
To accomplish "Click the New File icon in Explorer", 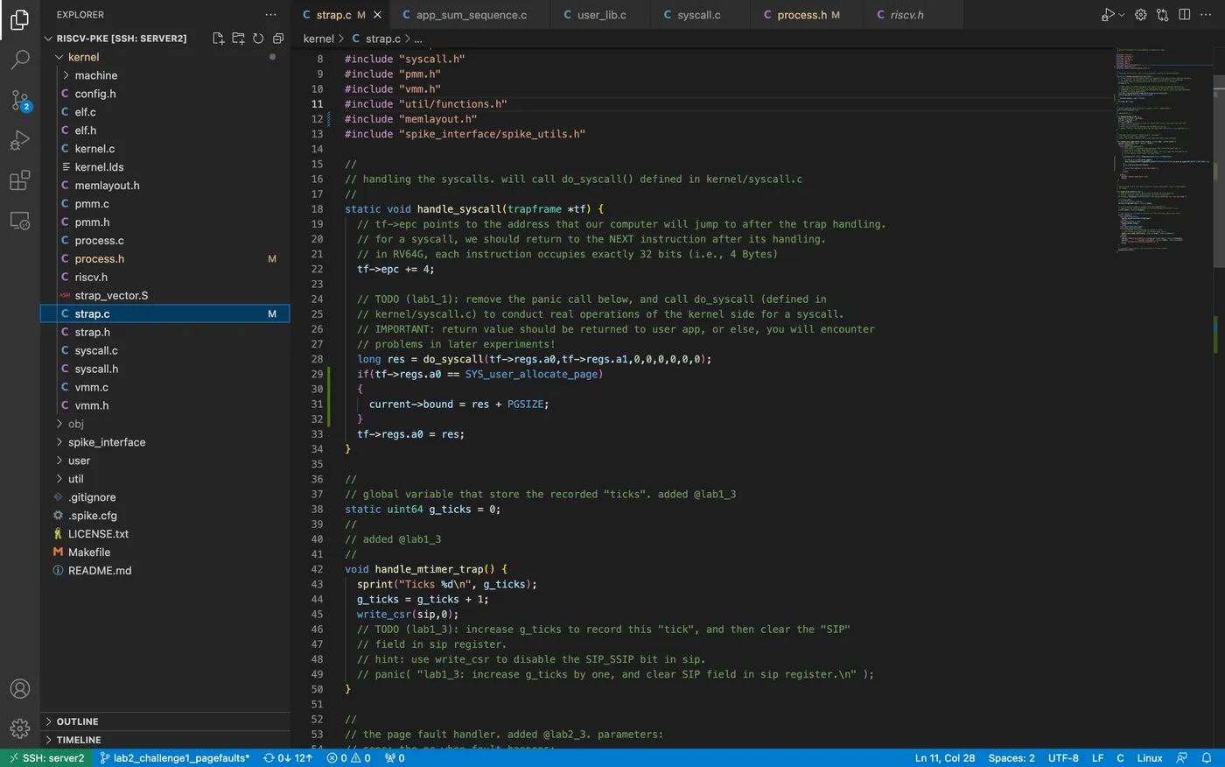I will click(218, 39).
